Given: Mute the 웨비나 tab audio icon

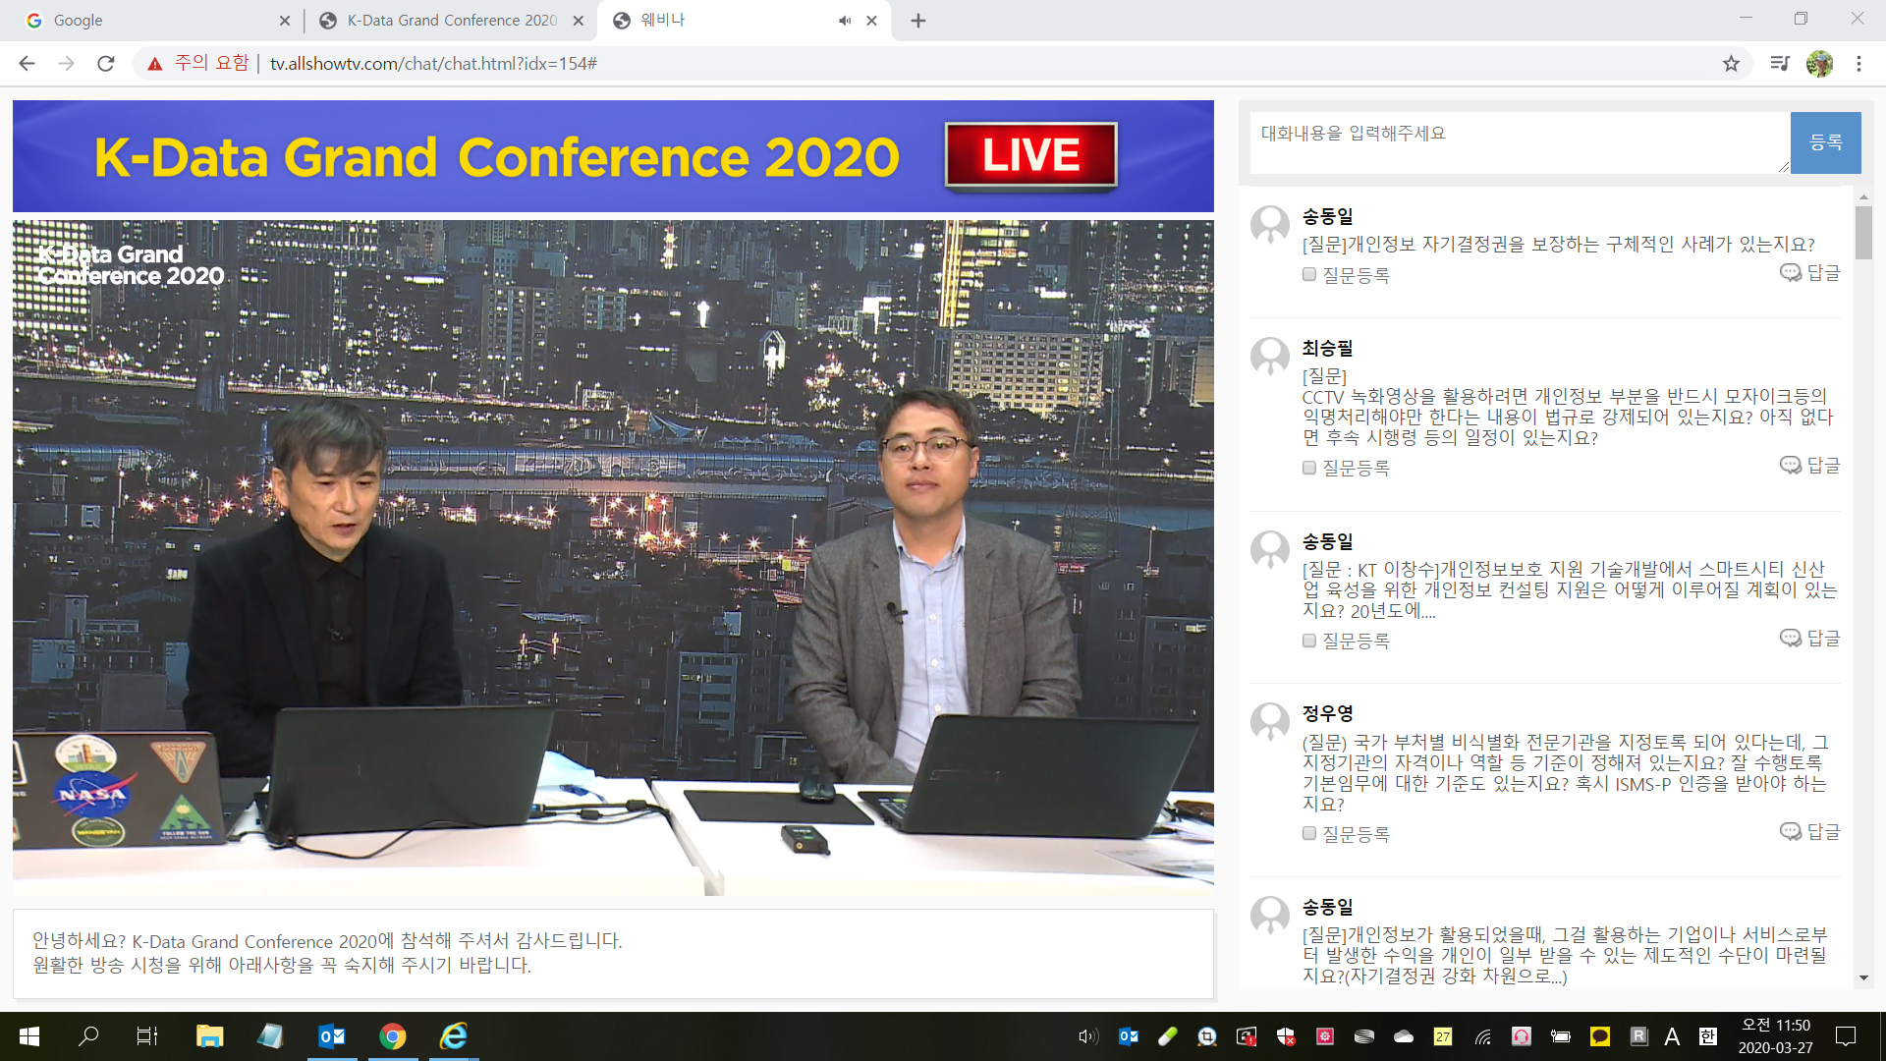Looking at the screenshot, I should tap(845, 21).
